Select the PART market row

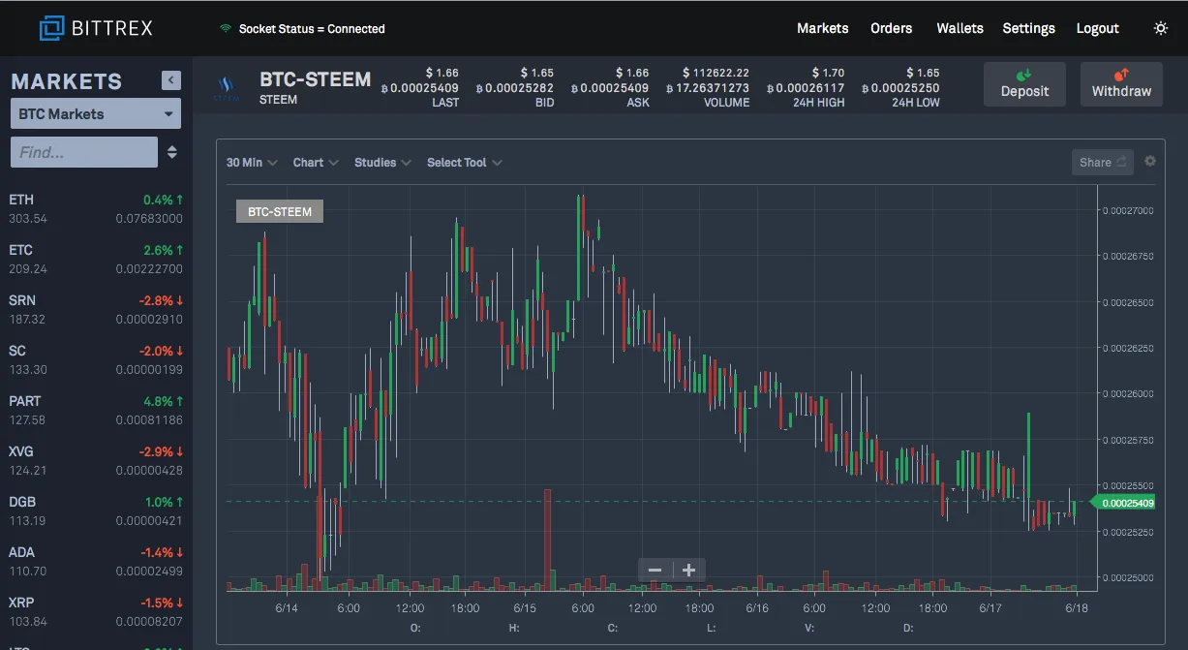click(x=96, y=410)
